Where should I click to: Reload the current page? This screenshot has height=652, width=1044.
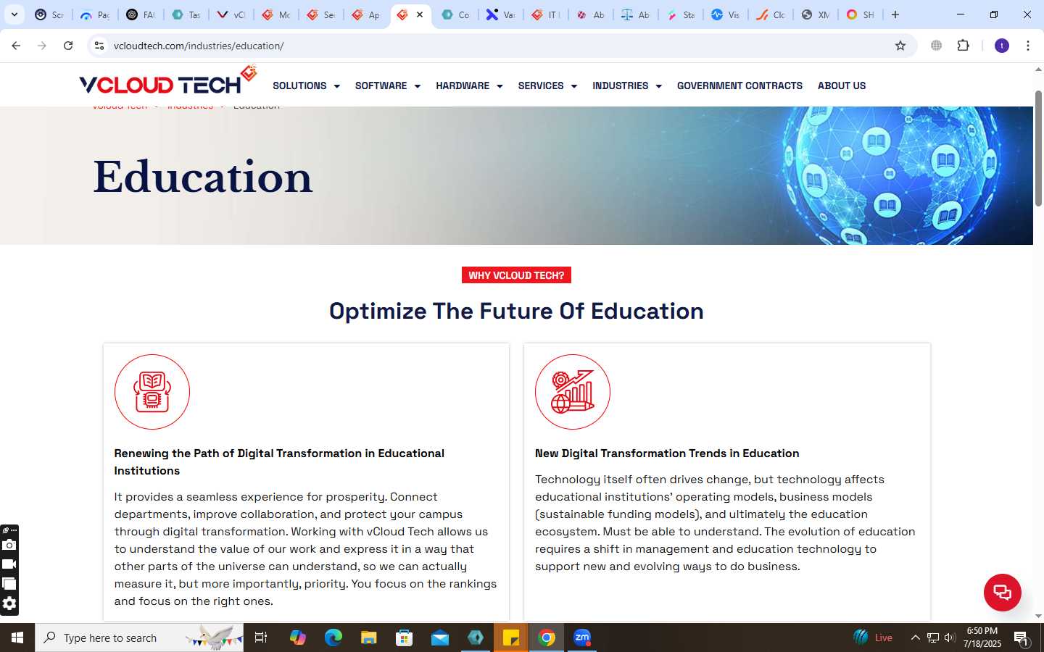pos(68,46)
